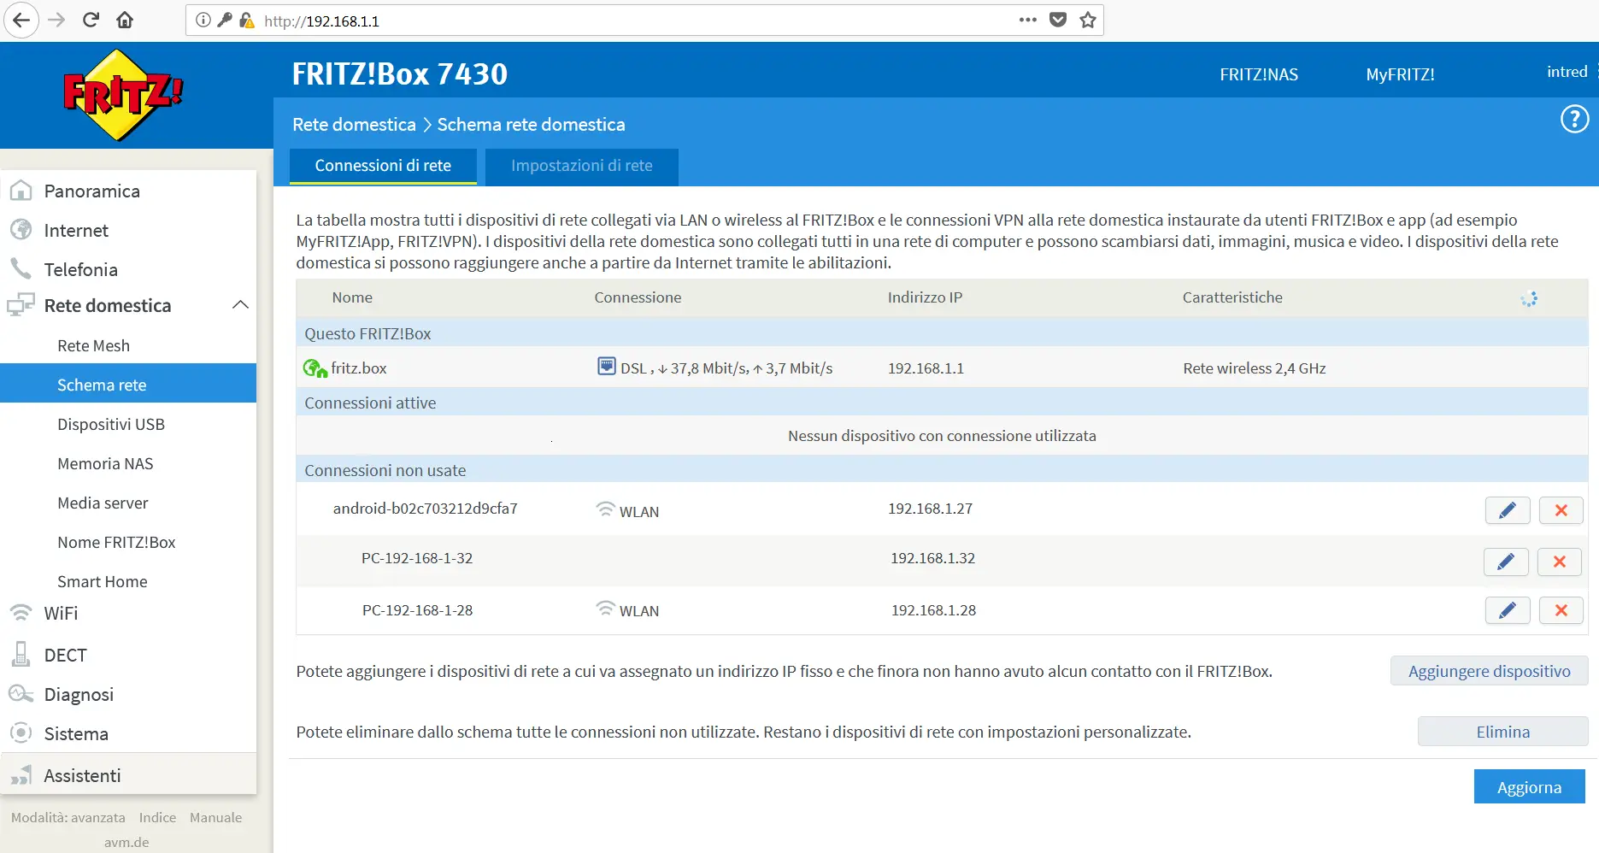The width and height of the screenshot is (1599, 853).
Task: Click the Indirizzo IP column header
Action: (925, 297)
